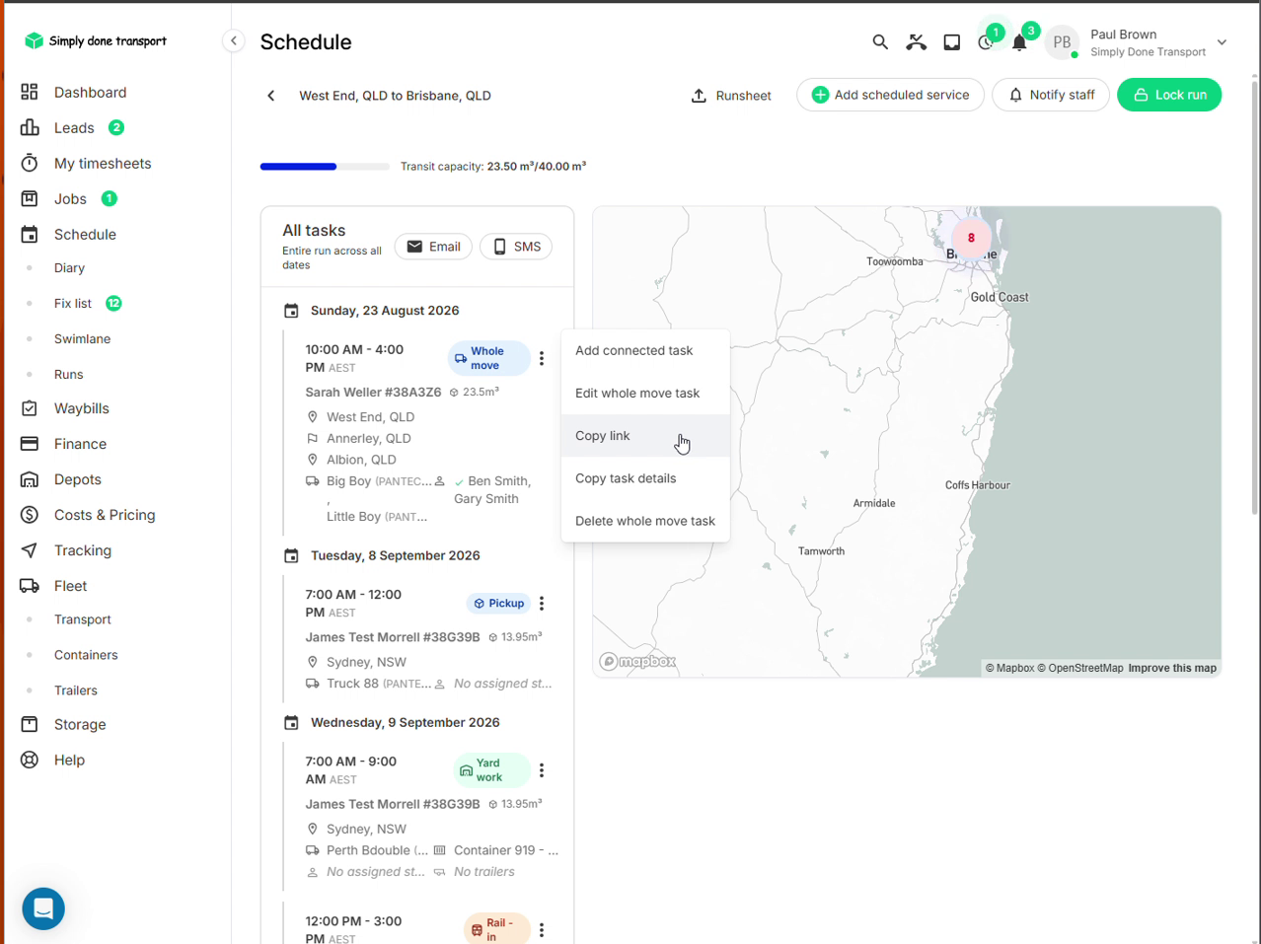The image size is (1261, 944).
Task: Click the search magnifier icon
Action: click(x=880, y=41)
